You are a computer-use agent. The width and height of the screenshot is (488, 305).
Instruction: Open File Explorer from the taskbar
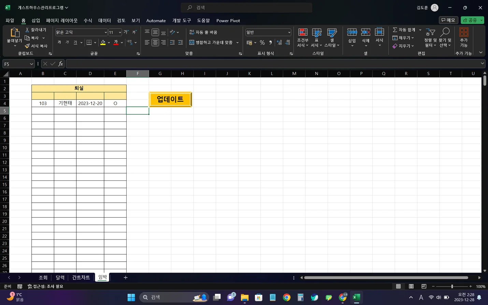[x=245, y=297]
